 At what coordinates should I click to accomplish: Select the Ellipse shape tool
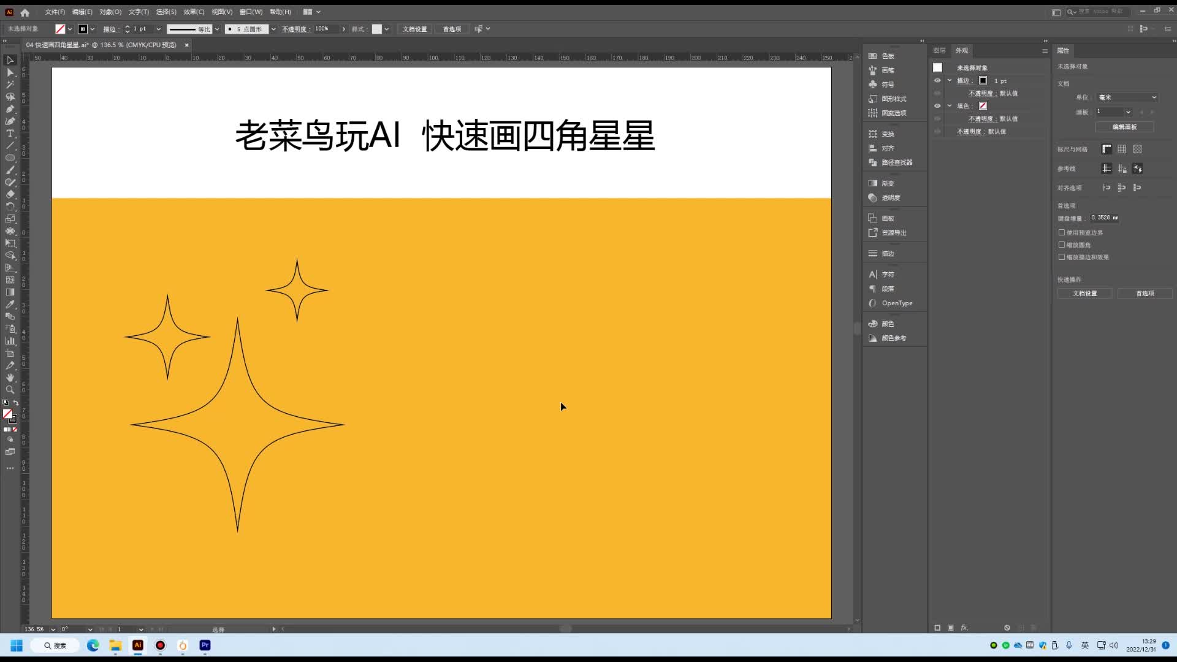(10, 158)
